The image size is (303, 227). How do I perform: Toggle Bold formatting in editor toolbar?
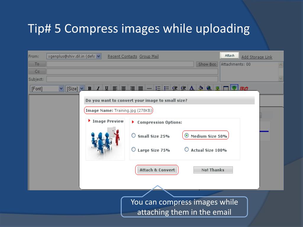[90, 88]
